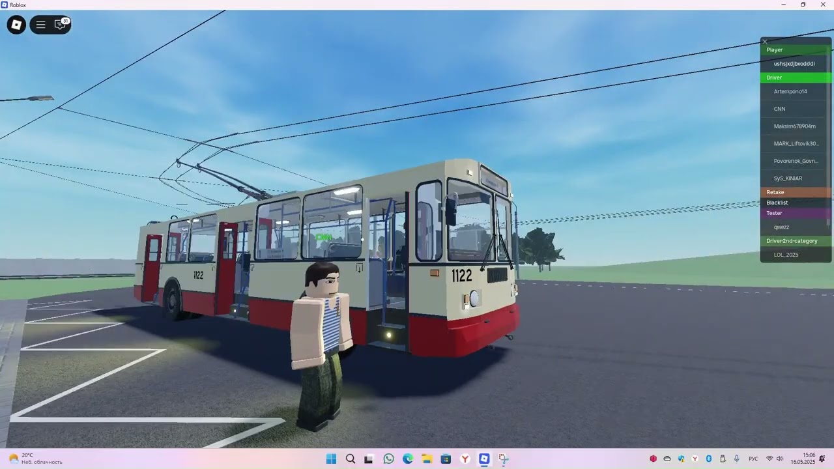Click the weather widget showing 20°C
This screenshot has height=469, width=834.
click(x=36, y=459)
